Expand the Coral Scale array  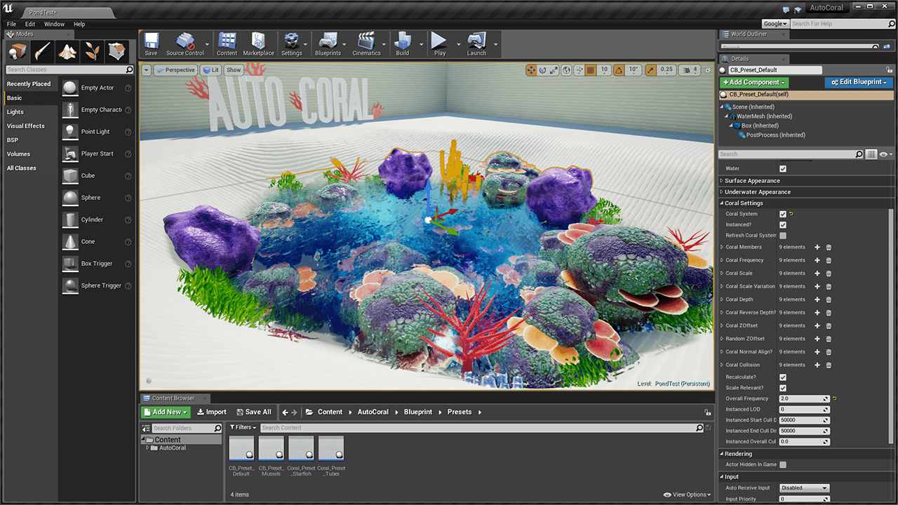point(722,274)
